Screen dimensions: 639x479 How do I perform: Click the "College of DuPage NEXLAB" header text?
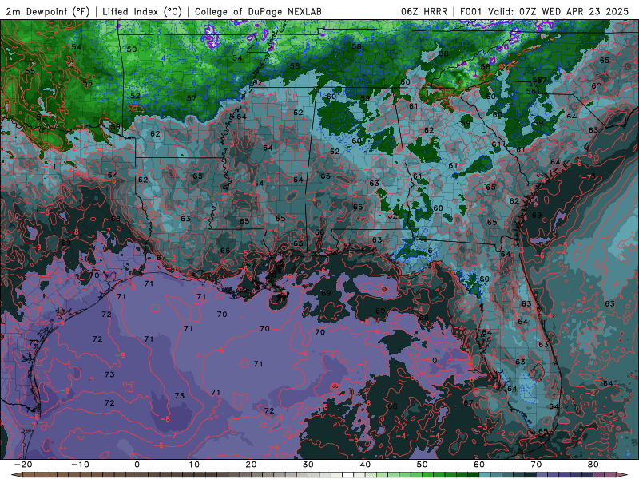(x=258, y=11)
